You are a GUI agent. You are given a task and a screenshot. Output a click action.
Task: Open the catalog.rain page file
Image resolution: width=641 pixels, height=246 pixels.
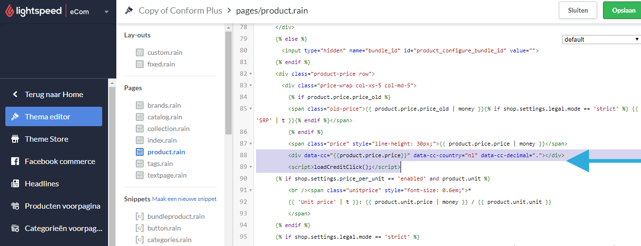(x=165, y=117)
